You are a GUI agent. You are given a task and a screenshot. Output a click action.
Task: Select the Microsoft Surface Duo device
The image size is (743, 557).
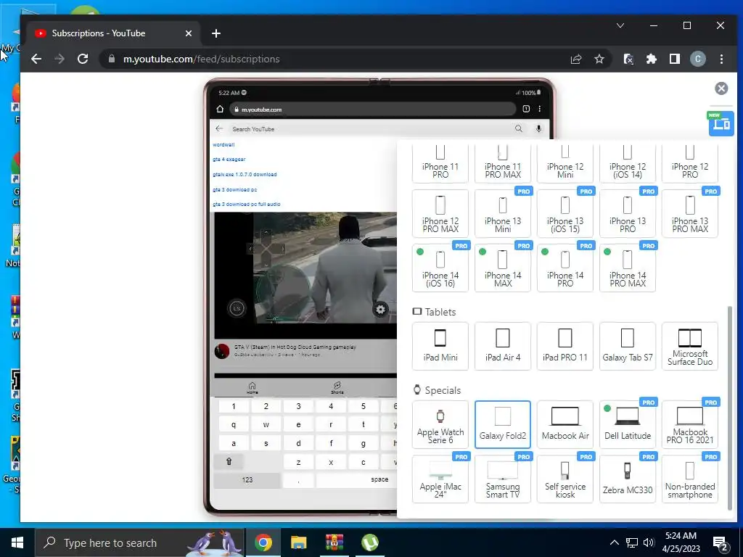[x=690, y=346]
